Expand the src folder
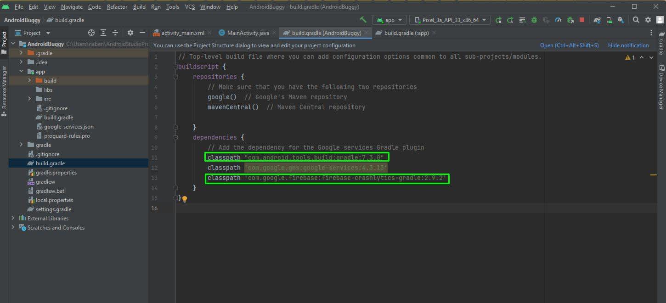Viewport: 666px width, 303px height. [29, 99]
